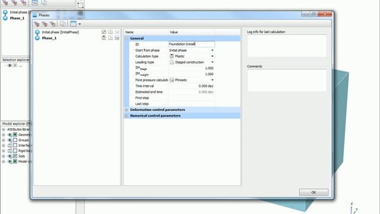Click the Name column header

tap(129, 32)
